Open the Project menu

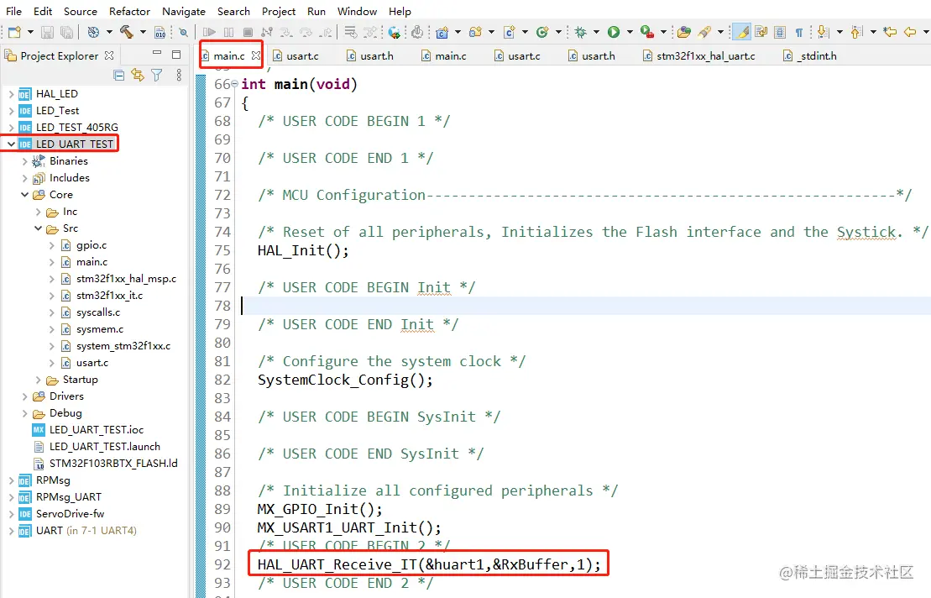(279, 11)
